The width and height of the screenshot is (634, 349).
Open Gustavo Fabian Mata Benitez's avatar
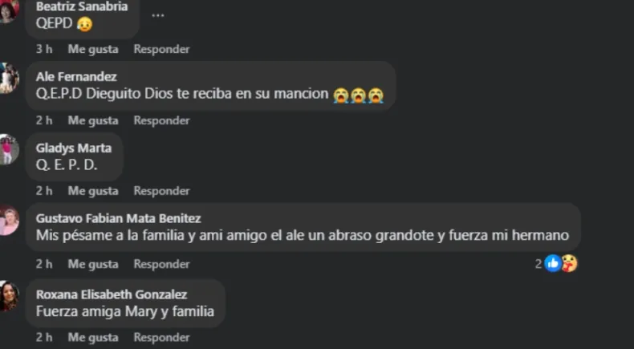coord(9,220)
